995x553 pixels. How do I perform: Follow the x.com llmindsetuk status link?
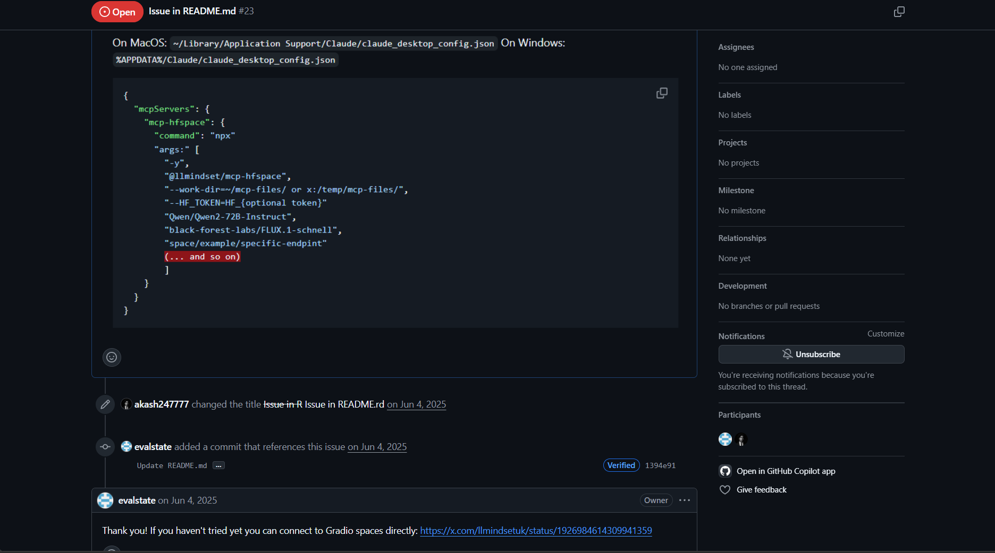(536, 531)
